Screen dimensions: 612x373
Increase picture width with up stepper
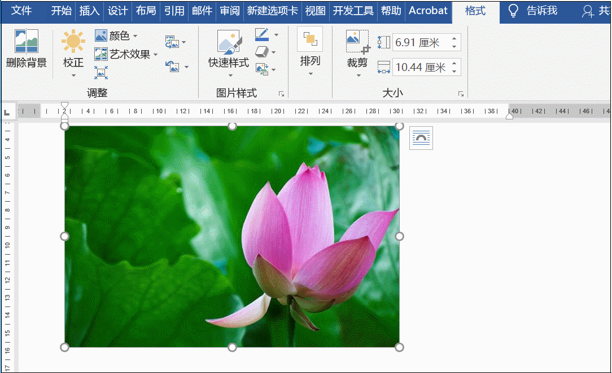point(454,64)
